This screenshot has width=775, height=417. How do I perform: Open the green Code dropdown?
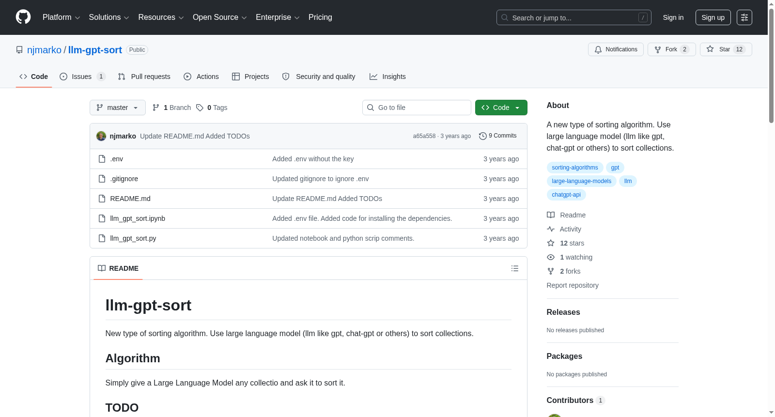point(501,108)
